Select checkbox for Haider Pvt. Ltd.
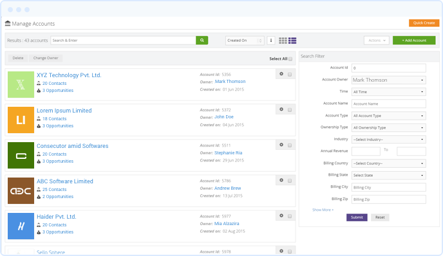The image size is (443, 256). tap(290, 216)
